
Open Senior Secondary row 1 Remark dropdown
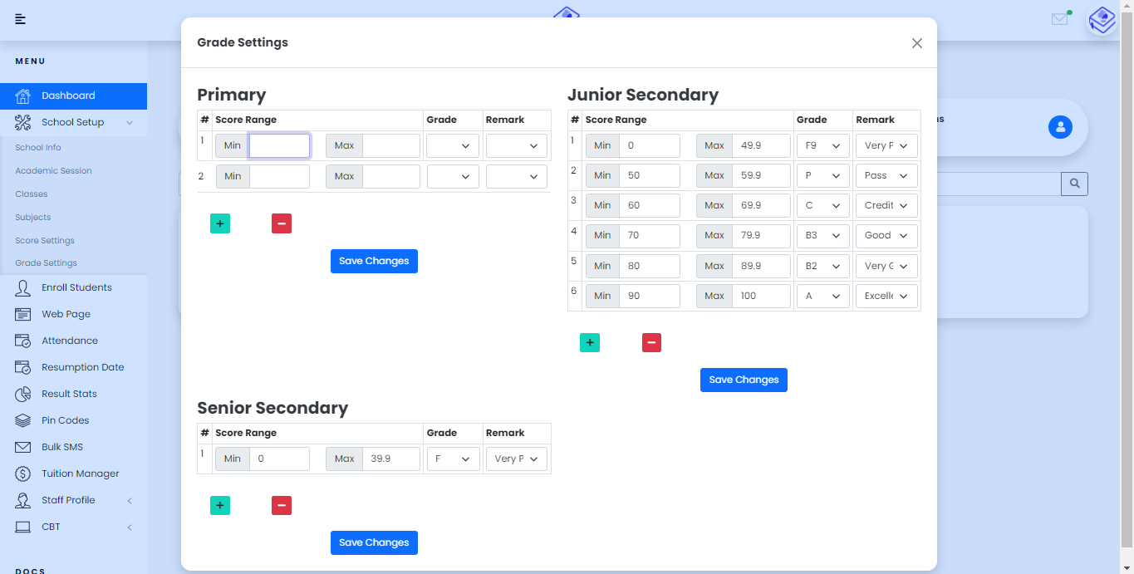pos(517,459)
